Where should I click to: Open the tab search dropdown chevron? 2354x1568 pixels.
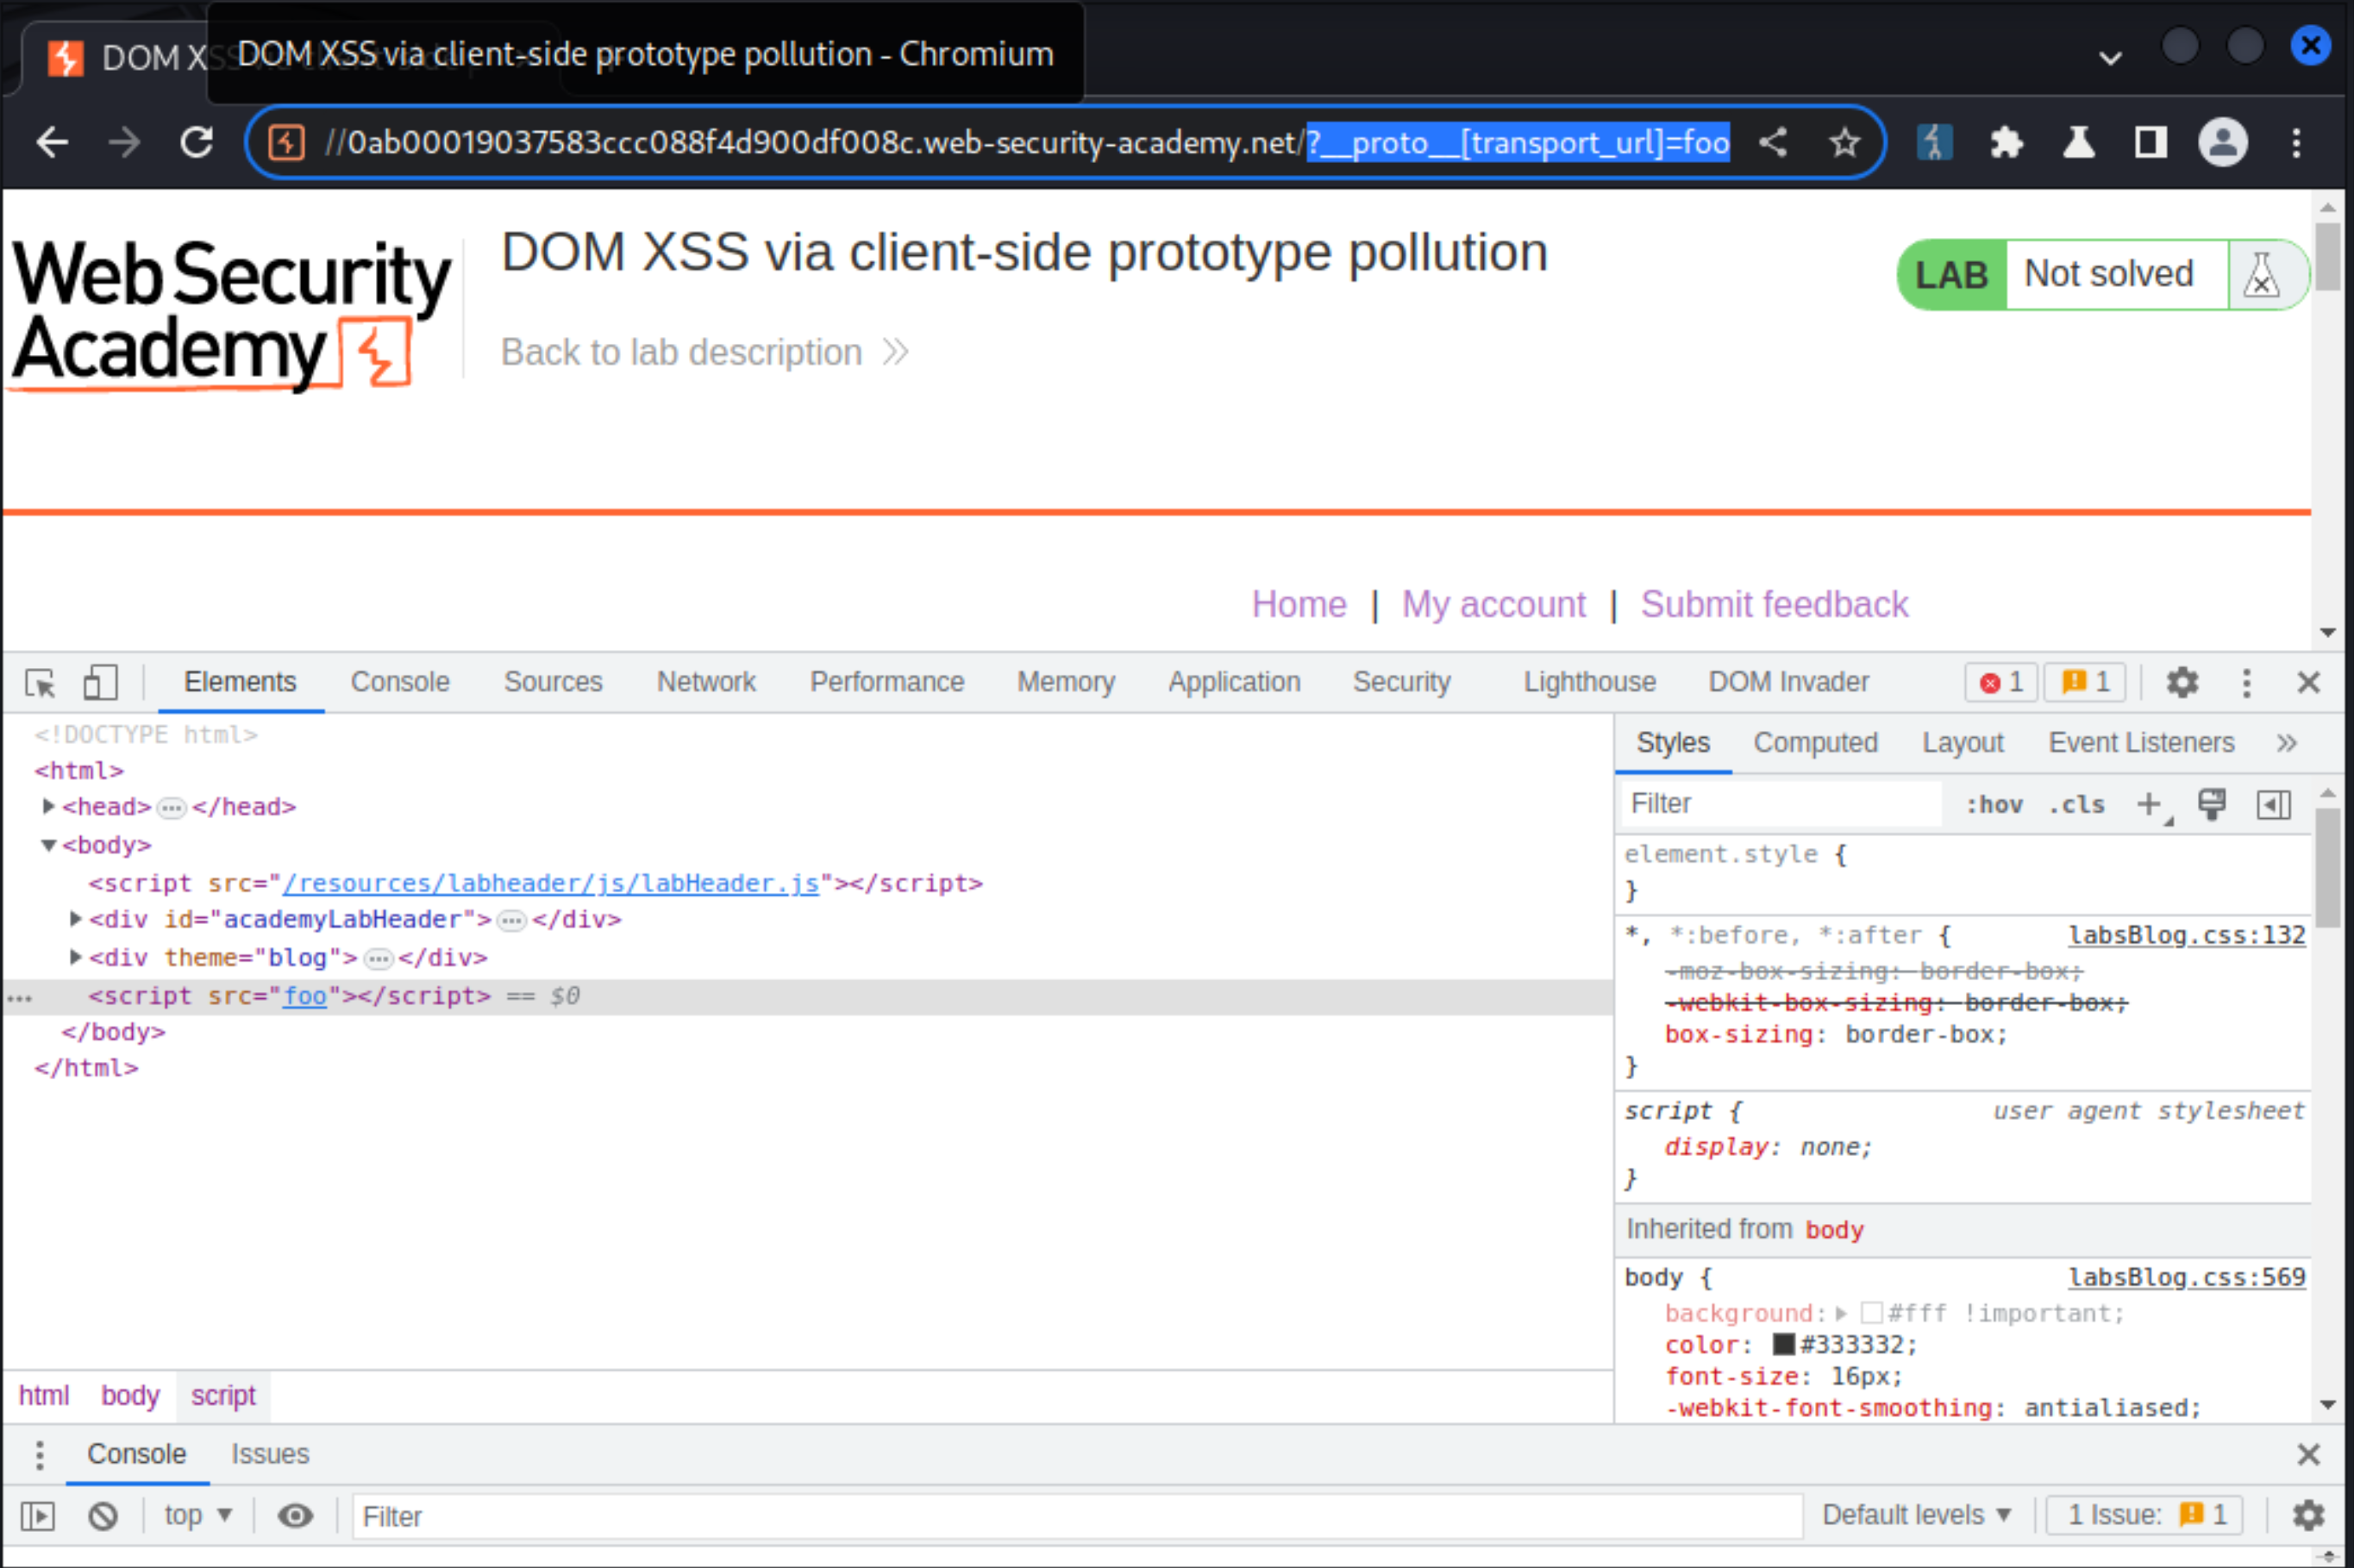(x=2111, y=58)
